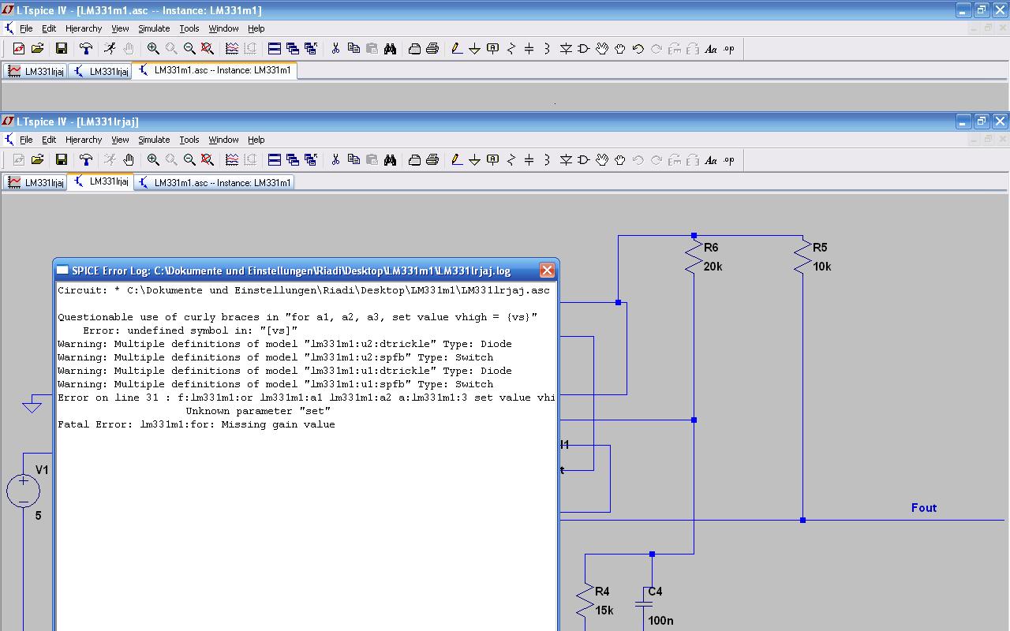Screen dimensions: 1010x631
Task: Click Undo icon in LM331m1.asc window toolbar
Action: (638, 48)
